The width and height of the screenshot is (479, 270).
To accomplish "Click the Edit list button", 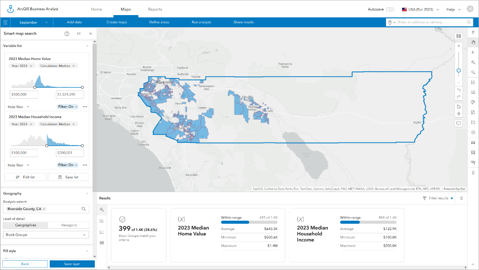I will click(25, 177).
